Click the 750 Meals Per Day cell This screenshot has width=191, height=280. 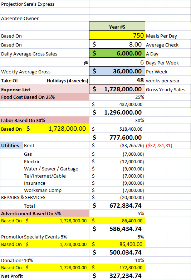pyautogui.click(x=117, y=35)
